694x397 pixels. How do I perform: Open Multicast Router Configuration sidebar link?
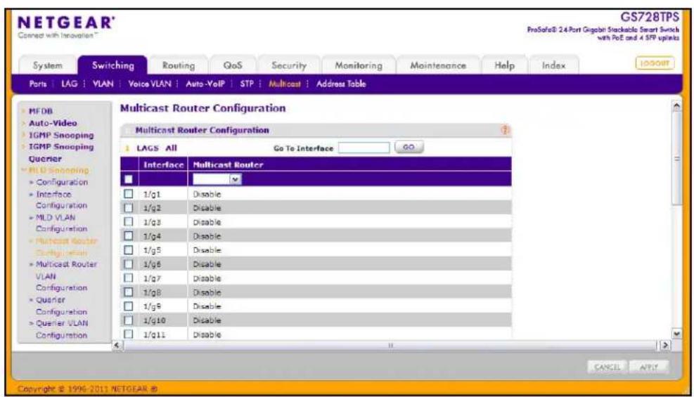coord(65,247)
